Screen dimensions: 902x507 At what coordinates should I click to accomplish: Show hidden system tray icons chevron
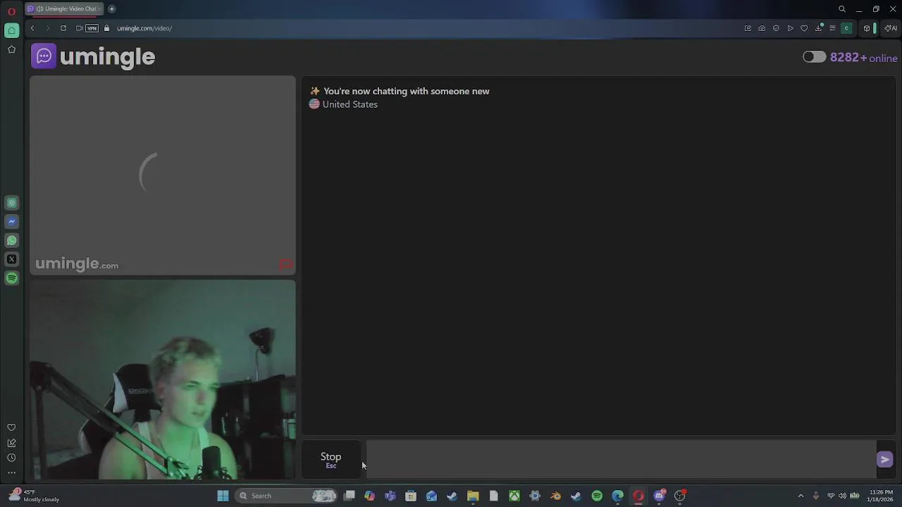(801, 496)
